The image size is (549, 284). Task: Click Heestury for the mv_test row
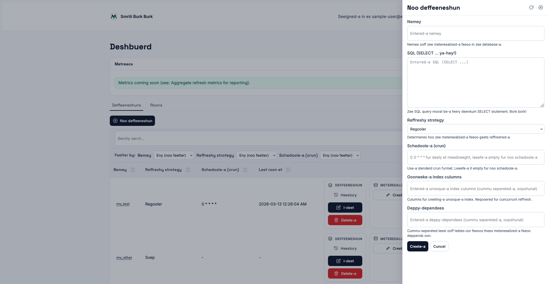345,195
